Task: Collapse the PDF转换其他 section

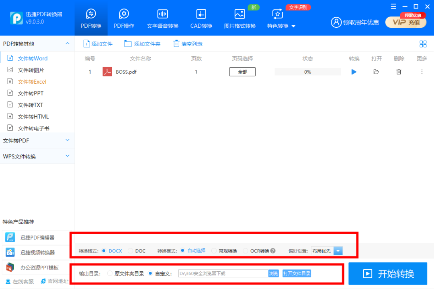Action: 67,43
